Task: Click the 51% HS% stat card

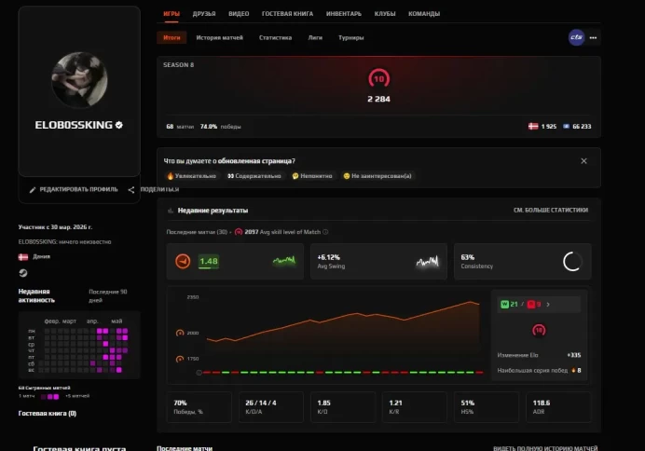Action: [x=487, y=407]
